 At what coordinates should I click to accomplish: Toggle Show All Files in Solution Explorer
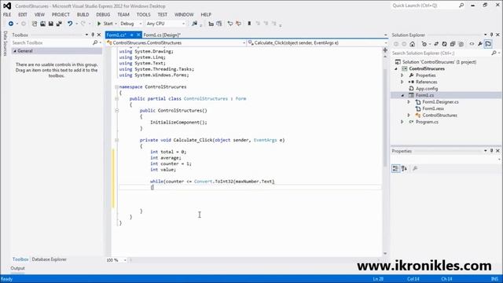461,44
